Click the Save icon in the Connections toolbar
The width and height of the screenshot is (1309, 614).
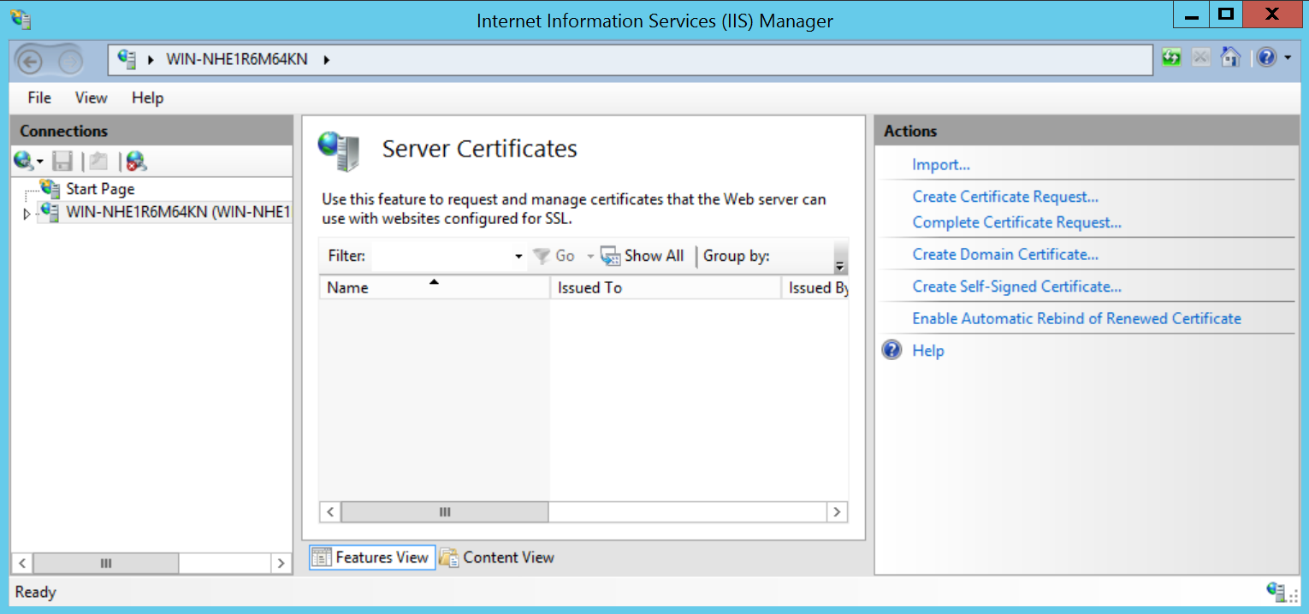click(62, 160)
